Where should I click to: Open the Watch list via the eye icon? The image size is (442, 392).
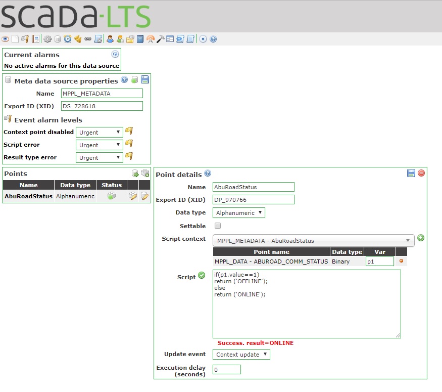5,39
